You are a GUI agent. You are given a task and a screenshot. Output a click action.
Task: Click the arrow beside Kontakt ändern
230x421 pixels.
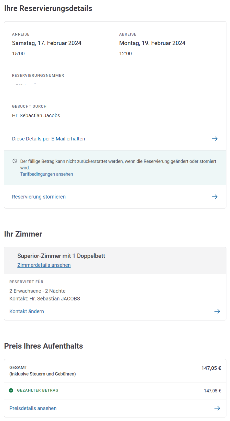pyautogui.click(x=217, y=311)
